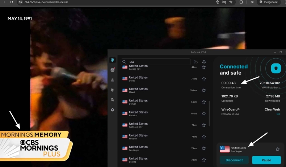
Task: Click the server search field containing usa
Action: (x=159, y=62)
